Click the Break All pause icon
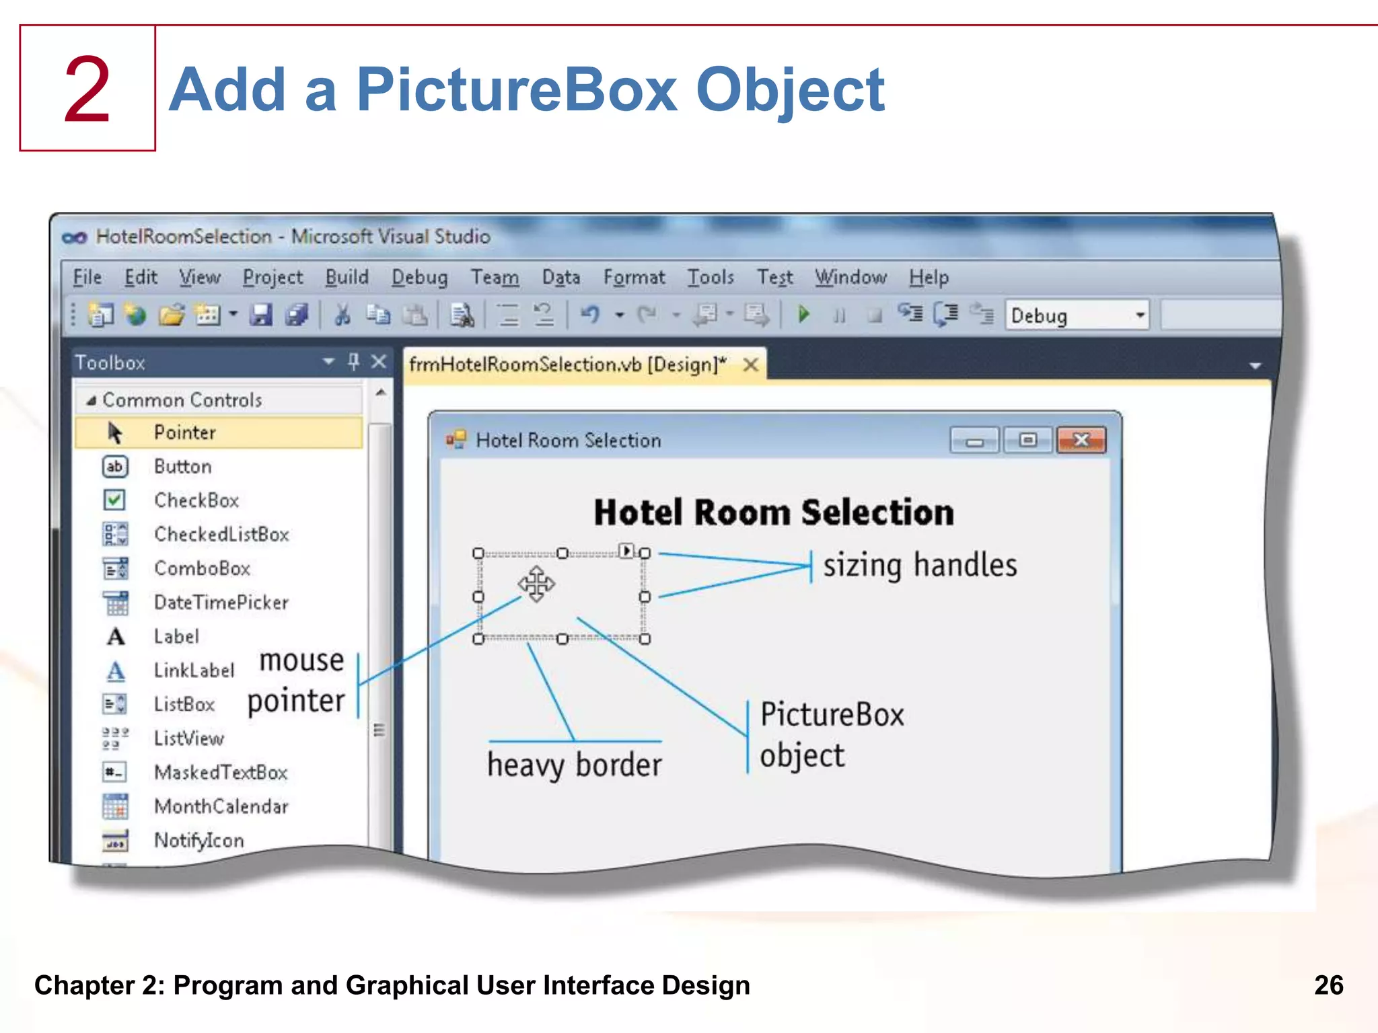The width and height of the screenshot is (1378, 1033). tap(839, 315)
